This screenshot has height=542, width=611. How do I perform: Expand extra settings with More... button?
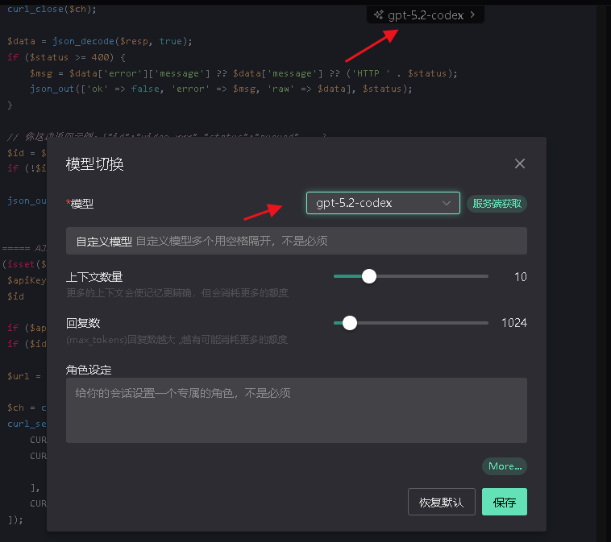coord(505,466)
